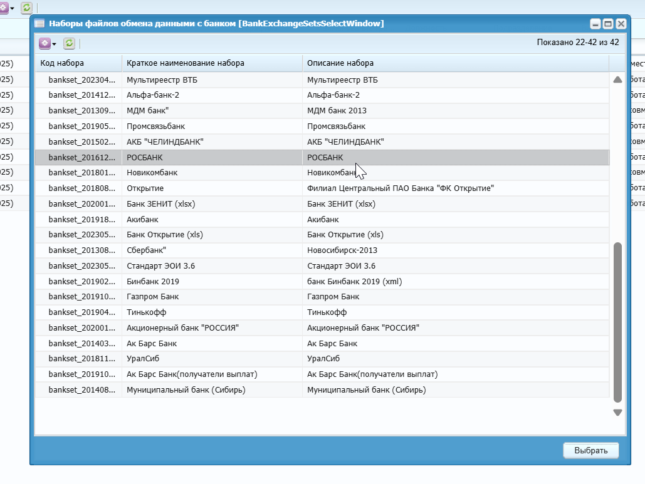Screen dimensions: 645x484
Task: Click scrollbar down arrow in list
Action: coord(617,412)
